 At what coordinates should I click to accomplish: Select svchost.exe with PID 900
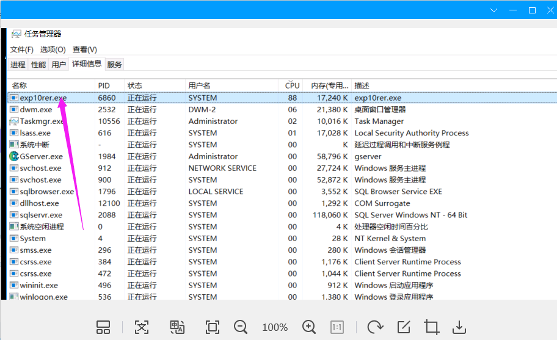[40, 179]
